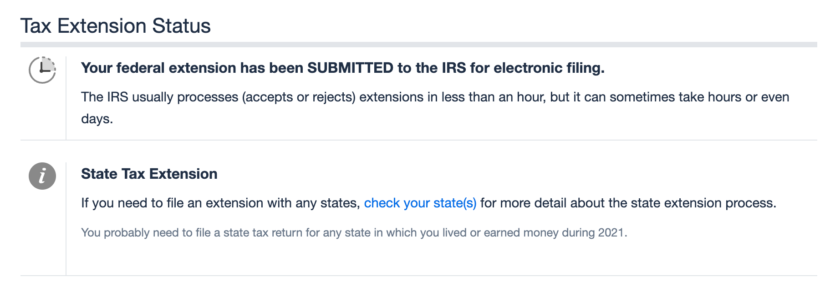Click the gray circular info icon
The height and width of the screenshot is (282, 825).
tap(42, 176)
